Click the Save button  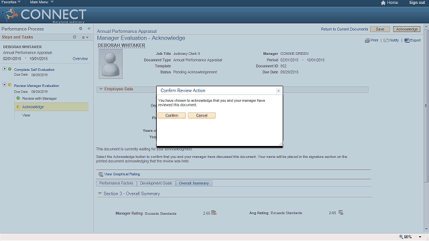380,29
